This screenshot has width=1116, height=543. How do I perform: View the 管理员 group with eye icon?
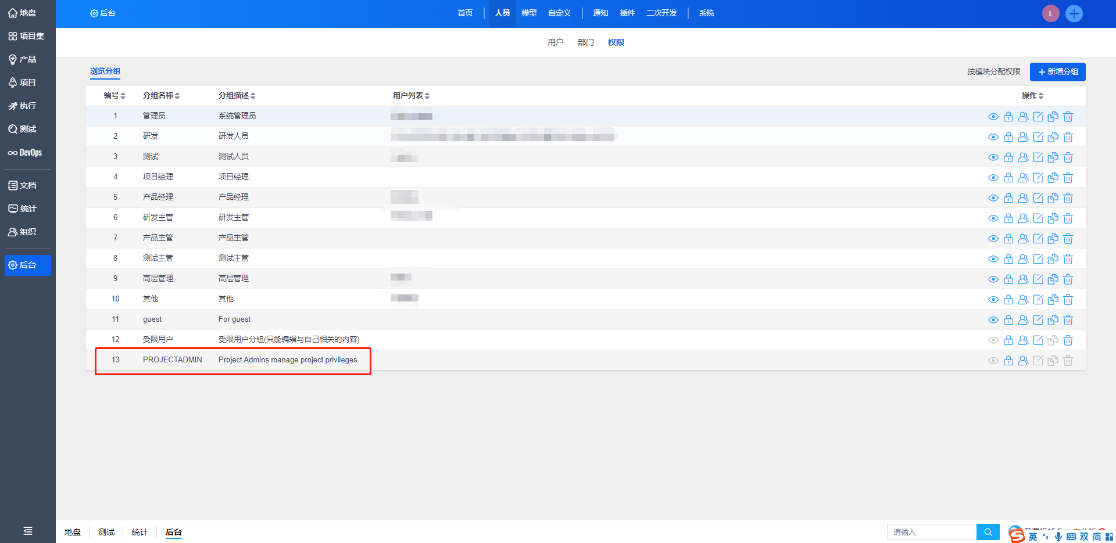pyautogui.click(x=993, y=117)
